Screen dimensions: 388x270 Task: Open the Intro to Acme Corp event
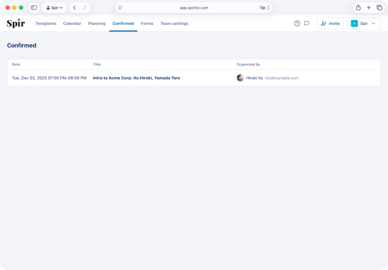136,78
